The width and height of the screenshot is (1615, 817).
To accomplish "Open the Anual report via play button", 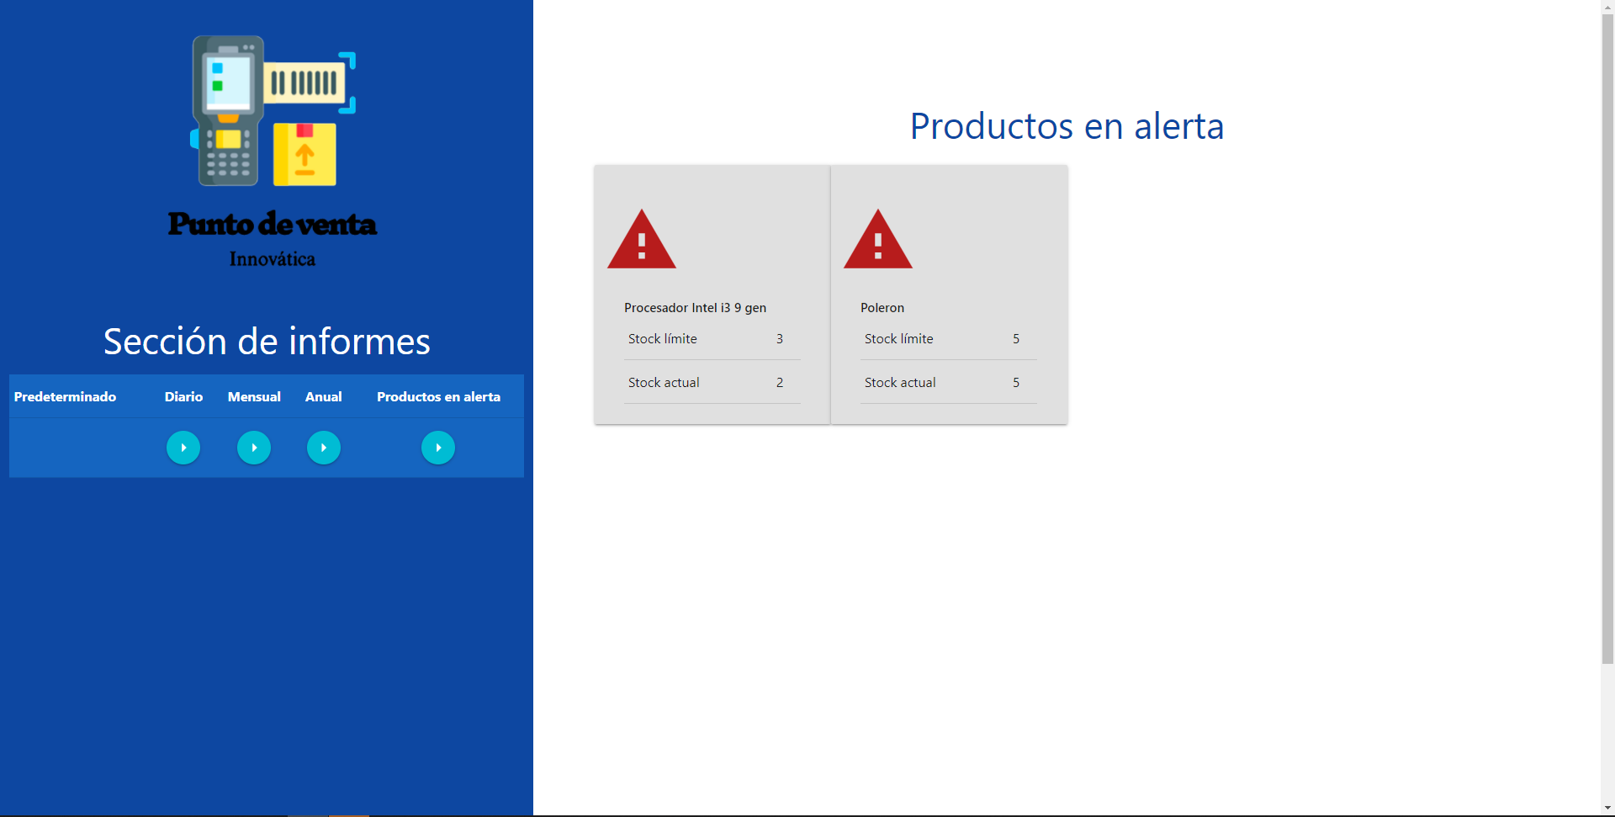I will point(324,448).
